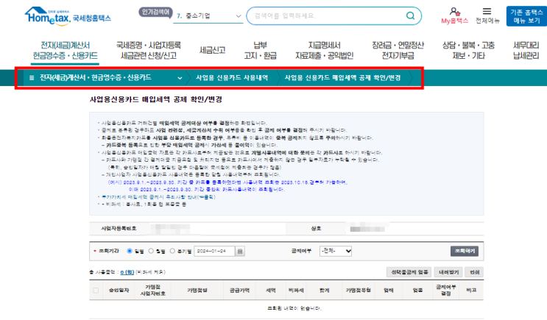Tick the table header select-all checkbox
Viewport: 547px width, 320px height.
96,291
